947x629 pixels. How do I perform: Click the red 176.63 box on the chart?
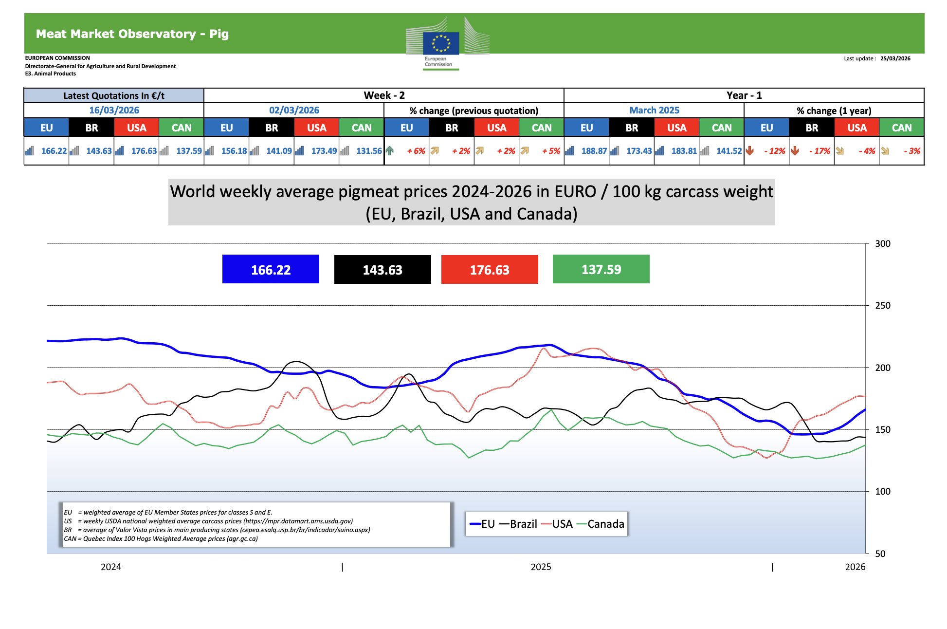489,269
